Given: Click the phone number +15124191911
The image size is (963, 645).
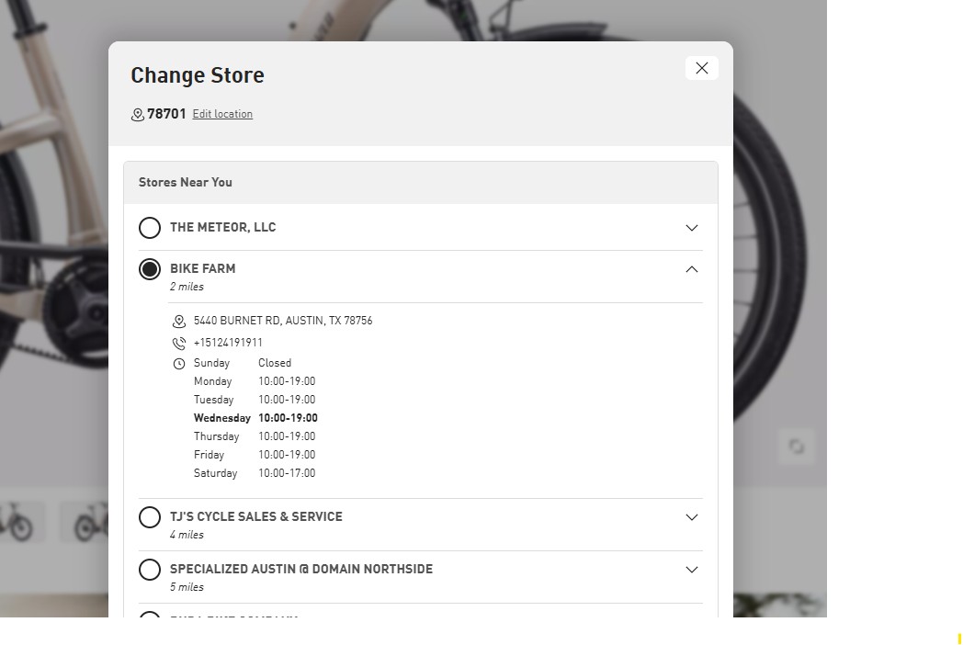Looking at the screenshot, I should pyautogui.click(x=228, y=343).
